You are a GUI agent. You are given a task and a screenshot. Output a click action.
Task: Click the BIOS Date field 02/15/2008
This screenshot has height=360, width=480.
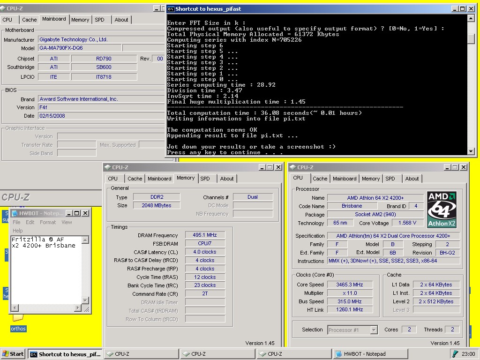click(102, 116)
